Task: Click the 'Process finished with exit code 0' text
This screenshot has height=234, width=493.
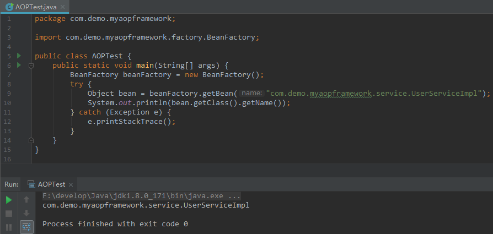Action: tap(115, 224)
